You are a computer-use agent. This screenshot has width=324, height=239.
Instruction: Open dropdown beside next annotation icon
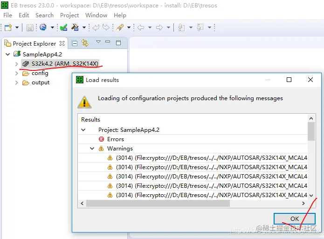(x=191, y=27)
